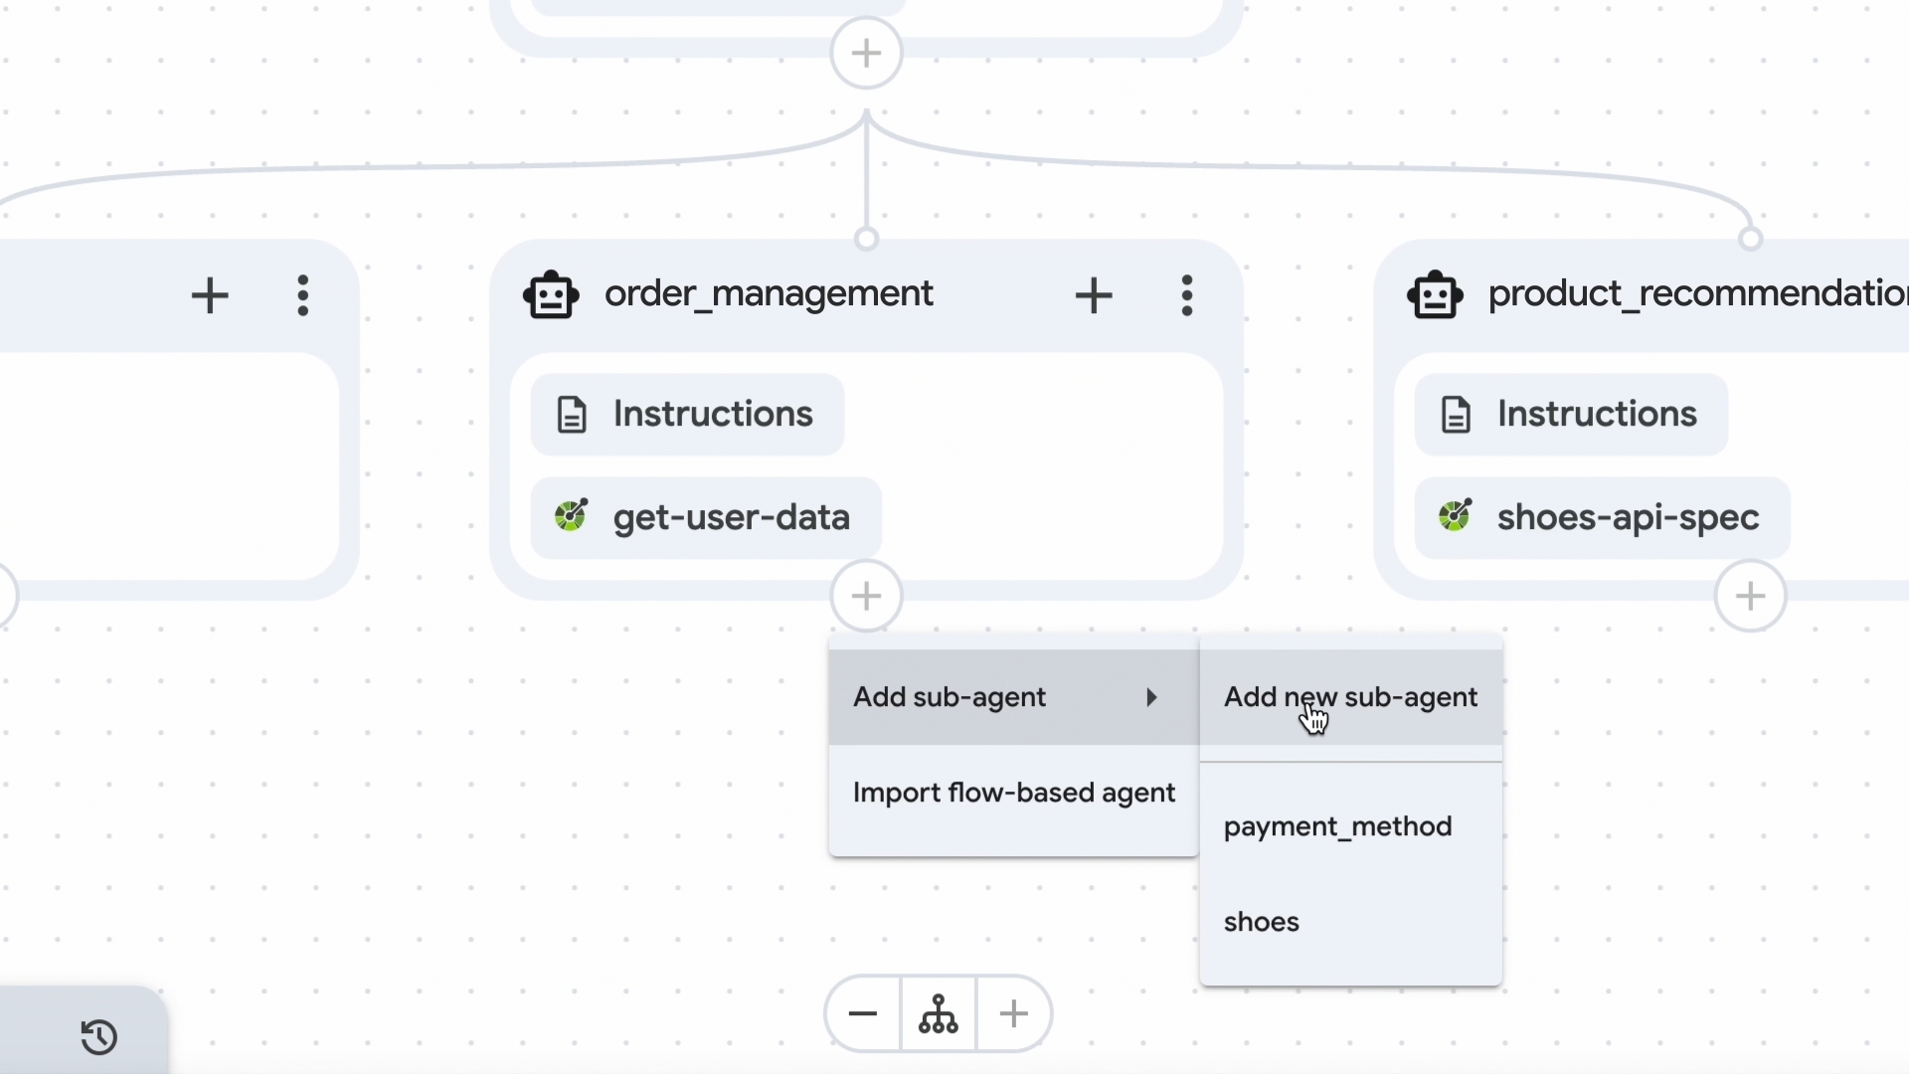Select Add new sub-agent option
This screenshot has height=1074, width=1909.
1350,697
